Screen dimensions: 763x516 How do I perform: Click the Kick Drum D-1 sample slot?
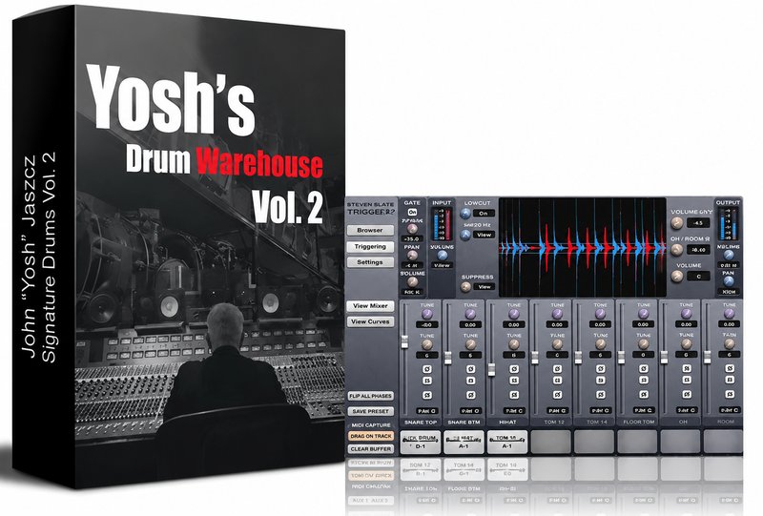point(421,442)
